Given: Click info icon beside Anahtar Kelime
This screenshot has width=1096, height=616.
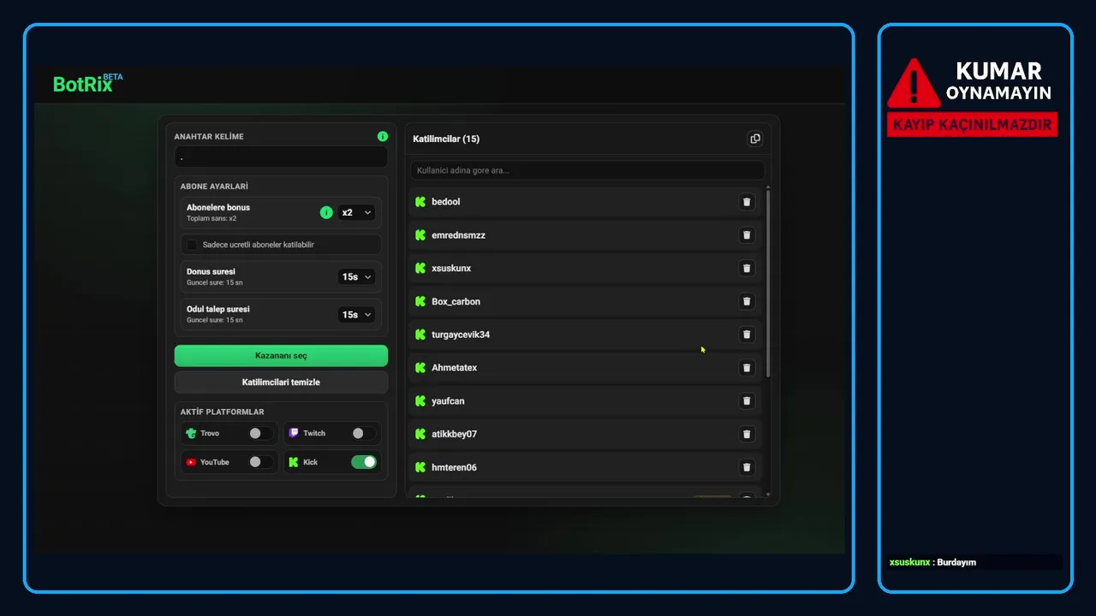Looking at the screenshot, I should 383,136.
